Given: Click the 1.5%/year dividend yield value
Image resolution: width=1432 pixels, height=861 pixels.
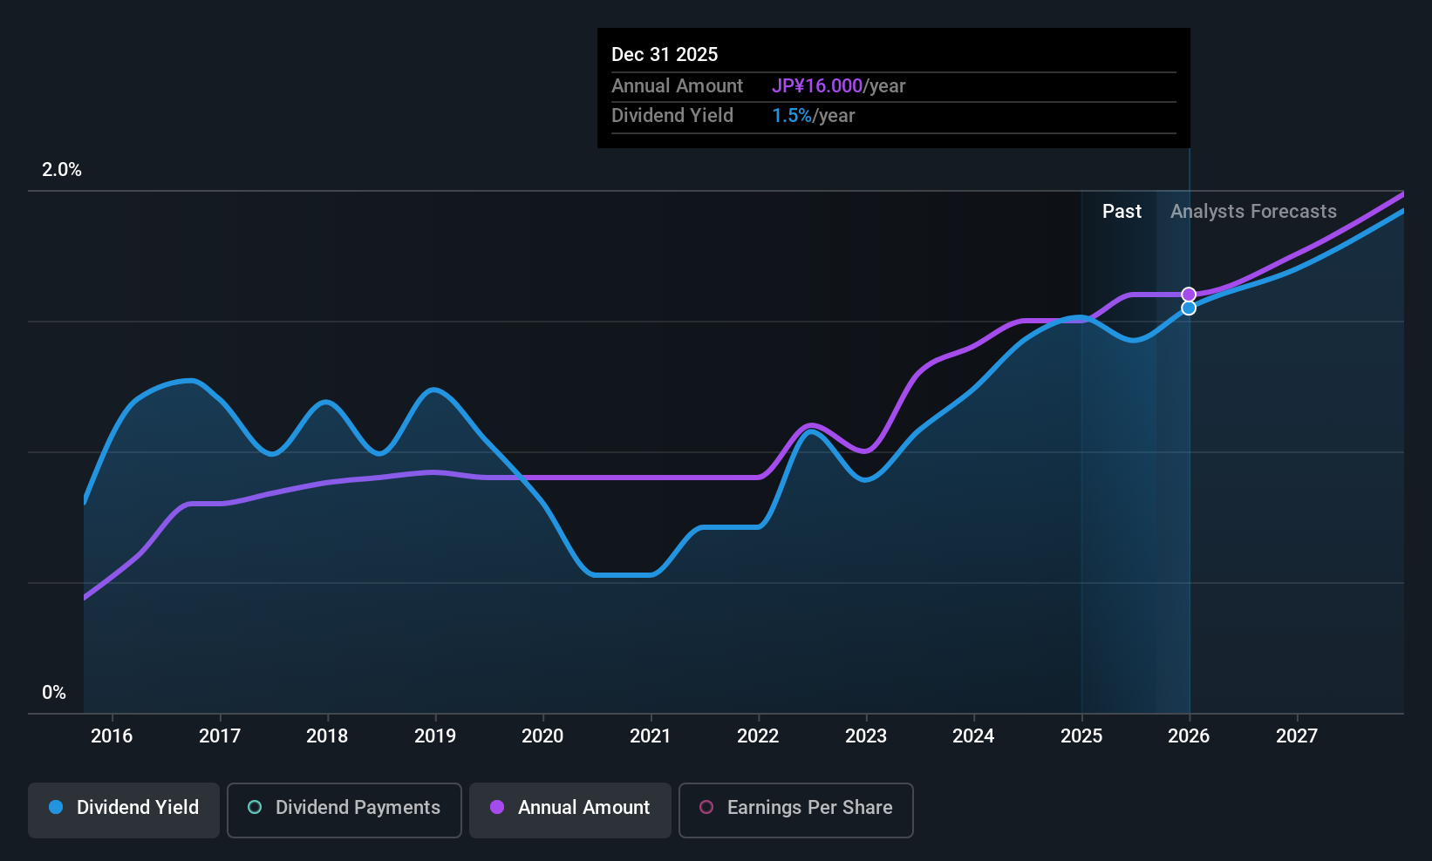Looking at the screenshot, I should [x=813, y=116].
